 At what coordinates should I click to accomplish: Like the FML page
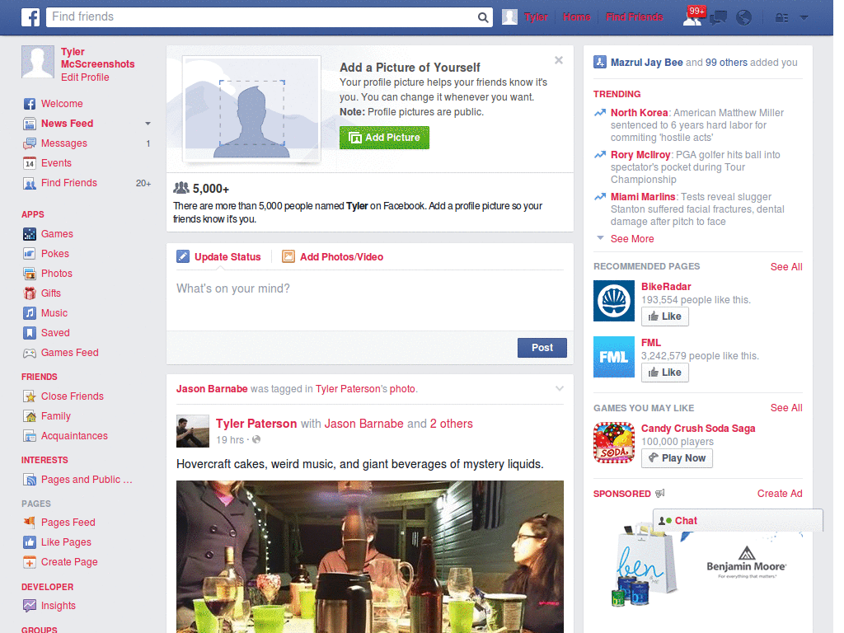point(665,373)
